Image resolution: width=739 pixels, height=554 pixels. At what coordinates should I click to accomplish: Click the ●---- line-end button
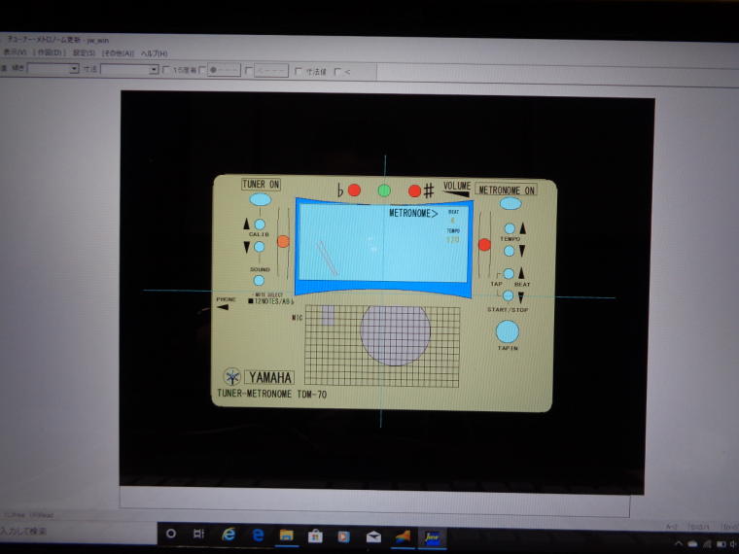tap(224, 70)
